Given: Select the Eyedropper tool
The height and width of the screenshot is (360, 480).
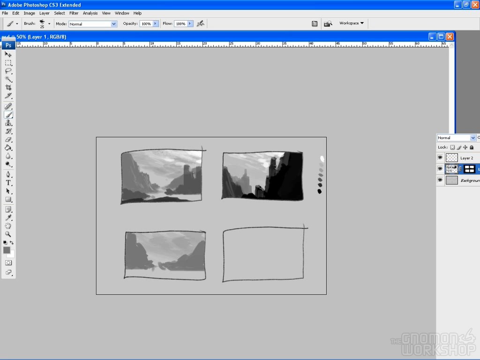Looking at the screenshot, I should tap(8, 217).
